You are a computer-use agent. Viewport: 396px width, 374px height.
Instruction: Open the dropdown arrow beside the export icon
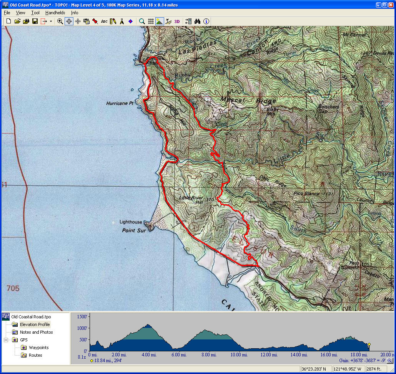[x=51, y=22]
